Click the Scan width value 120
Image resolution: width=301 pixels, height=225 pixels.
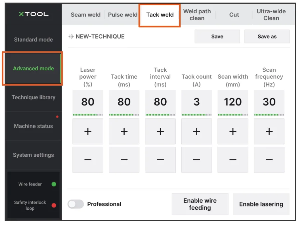pos(233,102)
